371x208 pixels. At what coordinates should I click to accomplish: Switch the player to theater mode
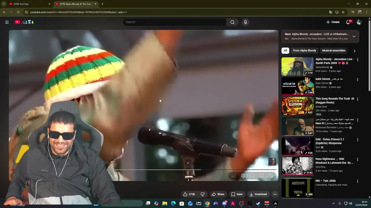252,176
